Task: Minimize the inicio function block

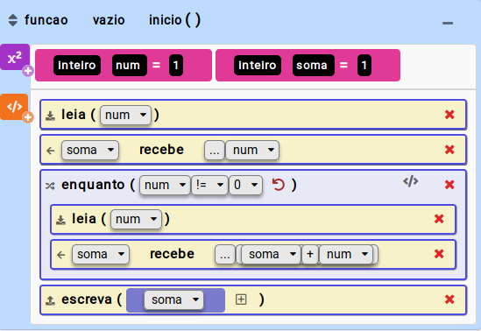Action: point(448,23)
